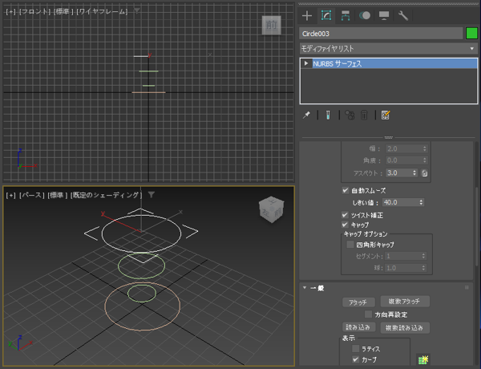Open the [+] menu in the パース viewport
This screenshot has width=481, height=369.
tap(10, 195)
